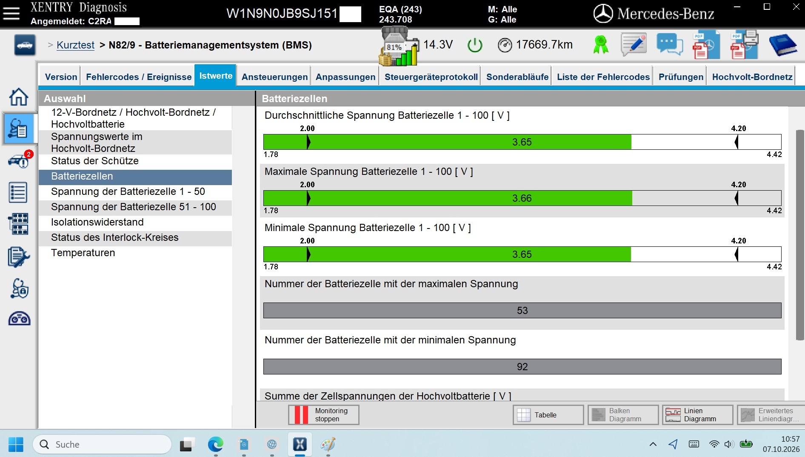Click the Windows search box
Viewport: 805px width, 457px height.
(102, 444)
